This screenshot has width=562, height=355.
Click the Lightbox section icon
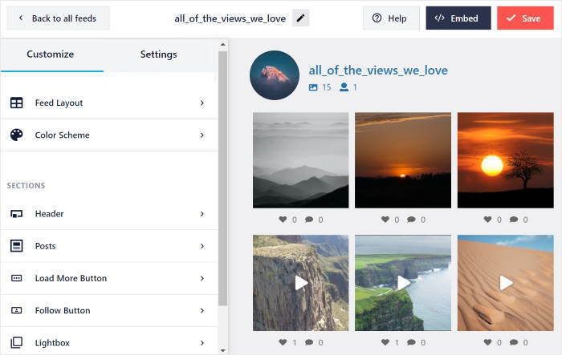pyautogui.click(x=16, y=342)
